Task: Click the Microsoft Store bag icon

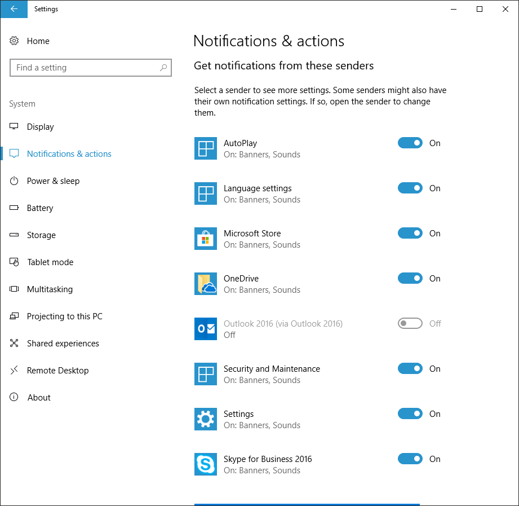Action: coord(206,238)
